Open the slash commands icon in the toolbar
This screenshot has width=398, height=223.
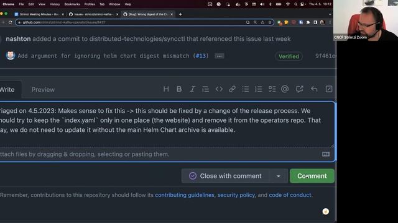329,89
